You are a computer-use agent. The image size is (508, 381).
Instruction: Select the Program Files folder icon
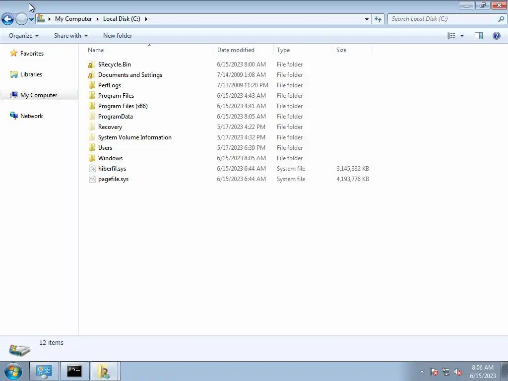pyautogui.click(x=92, y=96)
